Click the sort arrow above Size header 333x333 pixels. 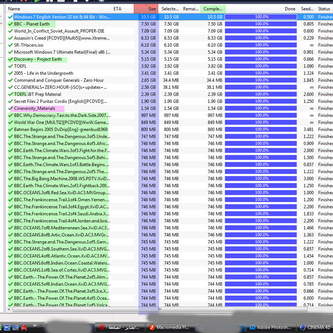[x=146, y=5]
